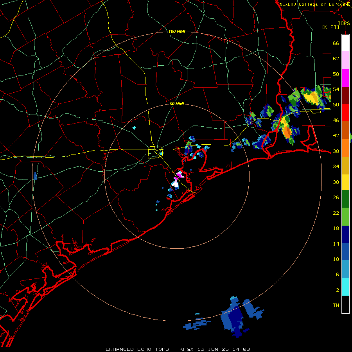Click the black TH threshold swatch

345,304
